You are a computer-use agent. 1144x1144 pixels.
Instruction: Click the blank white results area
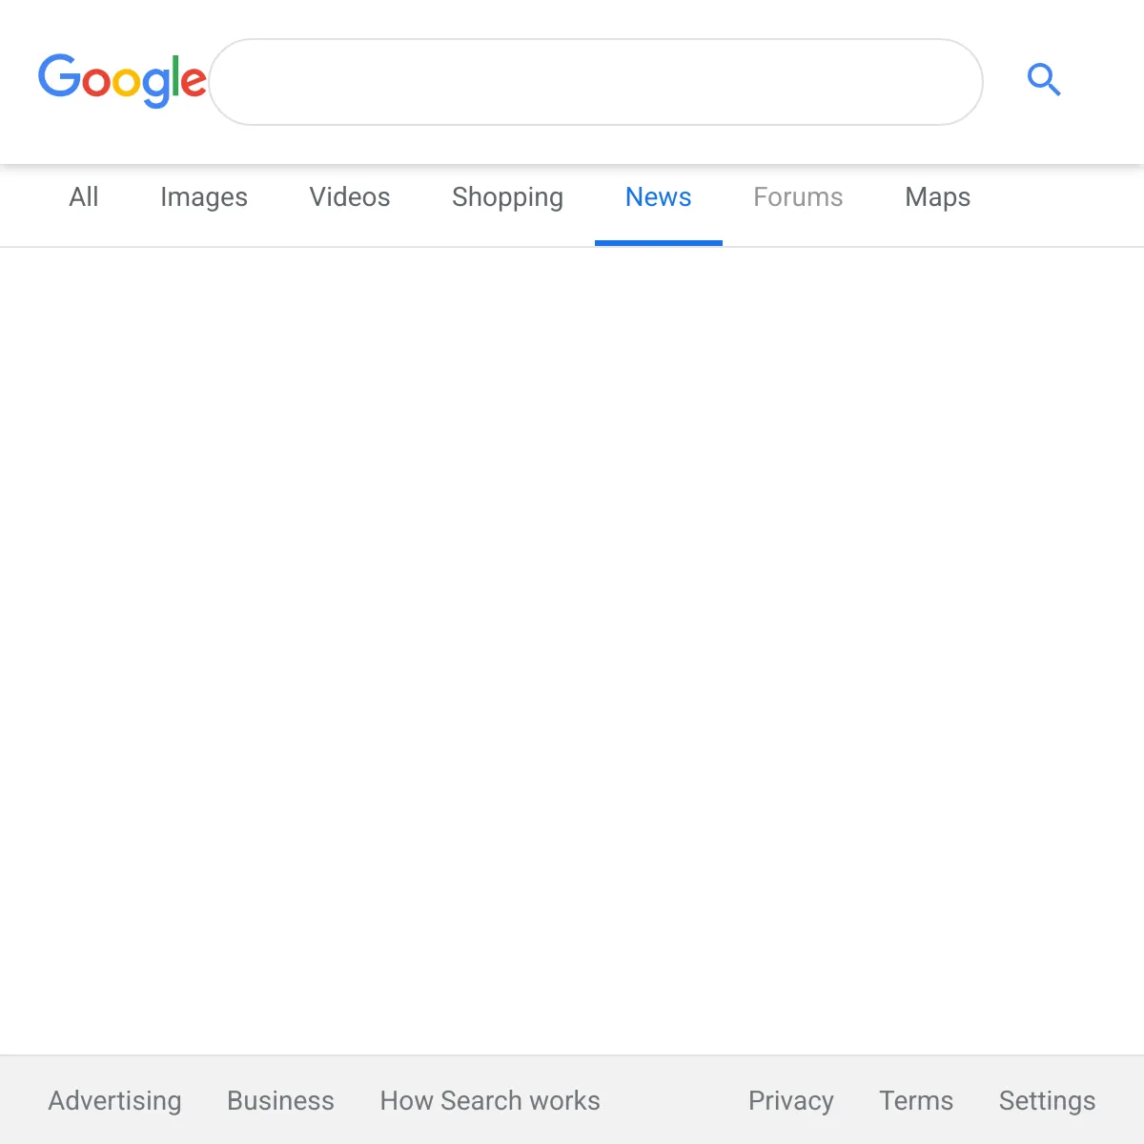[x=572, y=648]
